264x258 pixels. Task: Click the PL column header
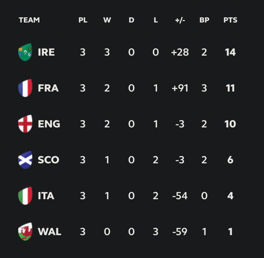[x=83, y=20]
